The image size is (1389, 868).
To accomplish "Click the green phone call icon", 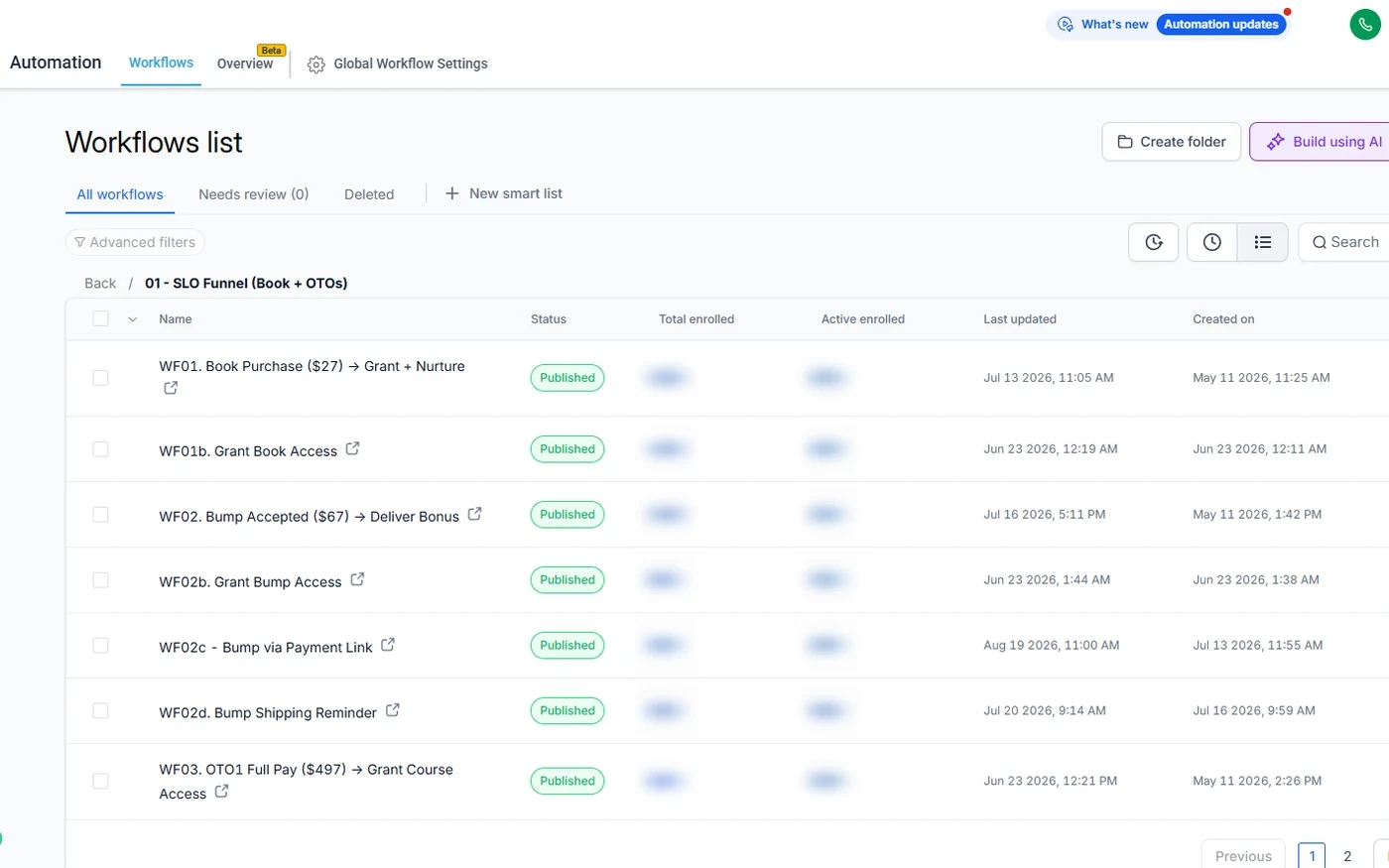I will (x=1365, y=25).
